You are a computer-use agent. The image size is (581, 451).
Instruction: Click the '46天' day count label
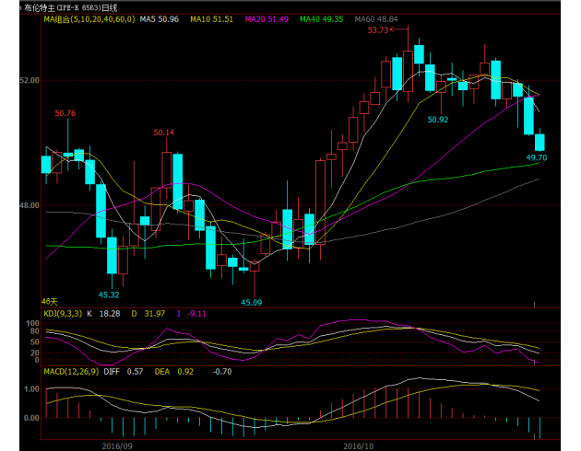click(50, 302)
